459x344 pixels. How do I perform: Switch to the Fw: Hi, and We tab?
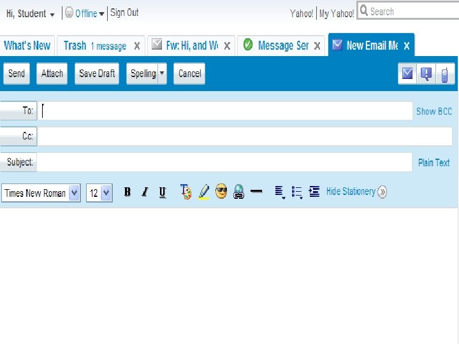(192, 46)
